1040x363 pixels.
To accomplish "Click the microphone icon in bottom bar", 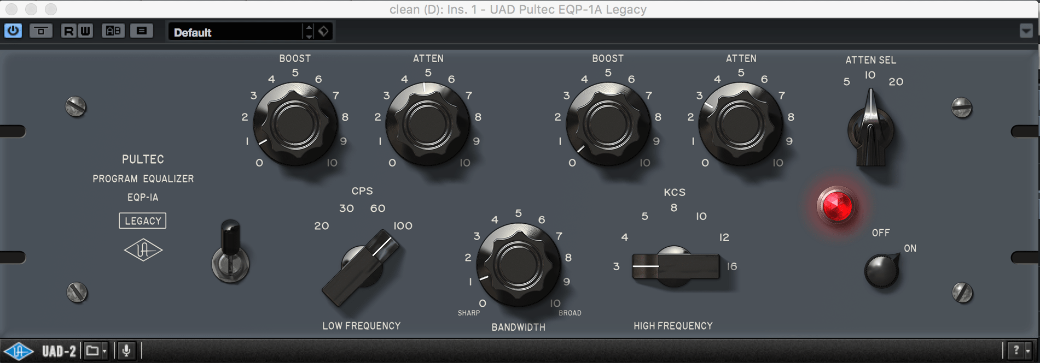I will tap(126, 350).
